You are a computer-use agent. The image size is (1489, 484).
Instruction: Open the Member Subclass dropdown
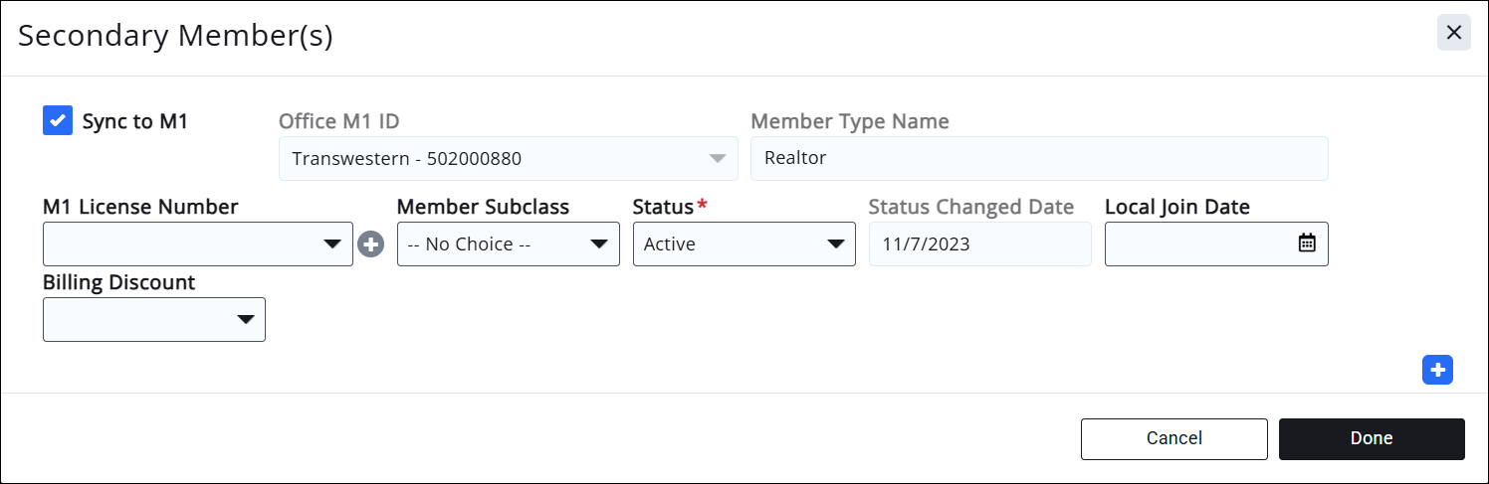[508, 244]
